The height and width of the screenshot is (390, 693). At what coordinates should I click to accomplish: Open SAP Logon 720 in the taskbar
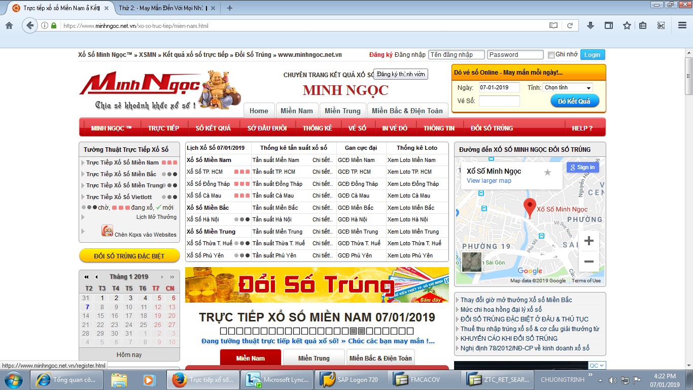pos(351,379)
